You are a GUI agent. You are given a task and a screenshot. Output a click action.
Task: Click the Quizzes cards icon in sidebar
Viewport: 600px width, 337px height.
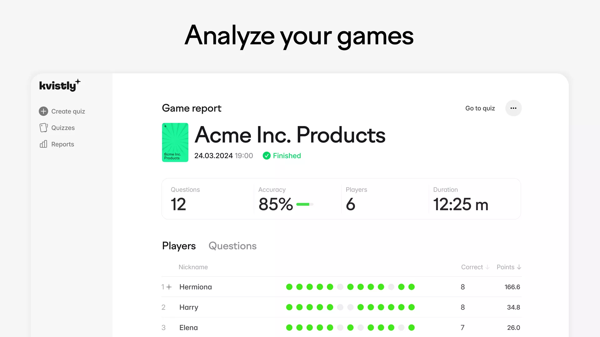point(43,128)
